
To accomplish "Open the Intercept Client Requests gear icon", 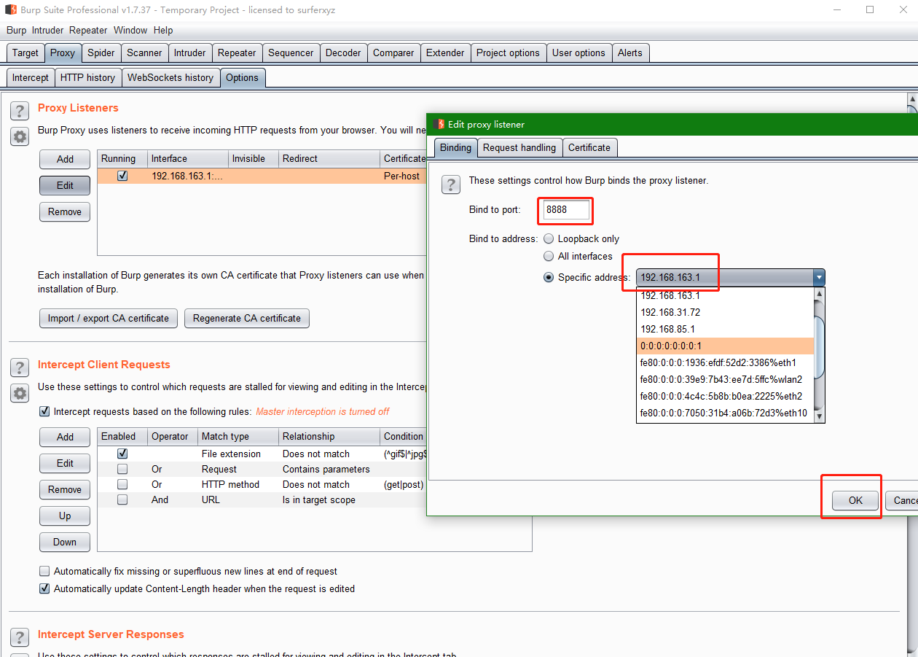I will 20,393.
